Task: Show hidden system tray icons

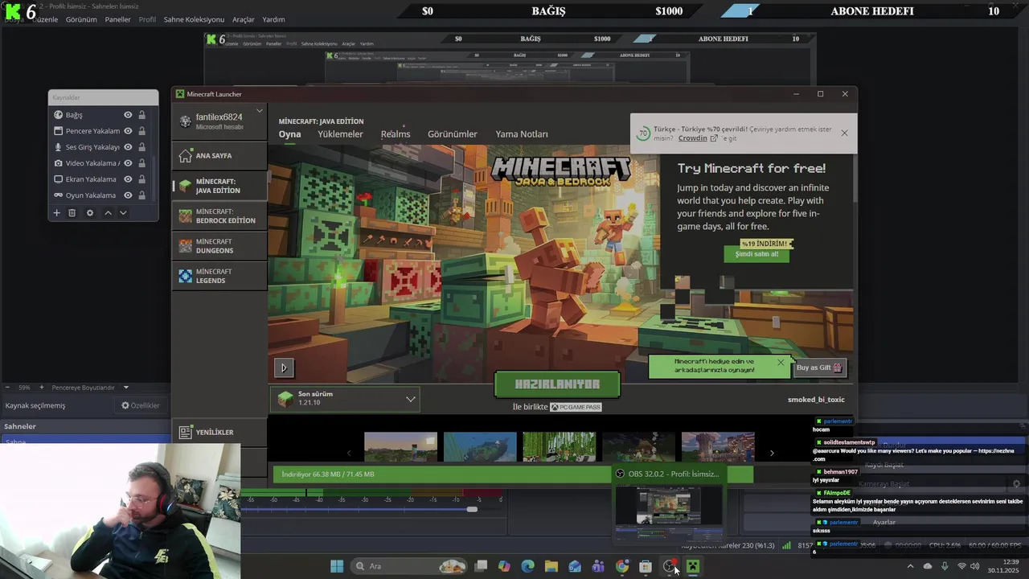Action: (x=910, y=566)
